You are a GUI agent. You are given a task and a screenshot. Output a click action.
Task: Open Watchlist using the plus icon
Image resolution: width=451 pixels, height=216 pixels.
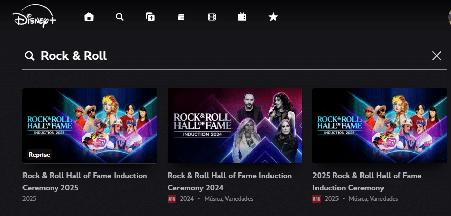[x=150, y=17]
